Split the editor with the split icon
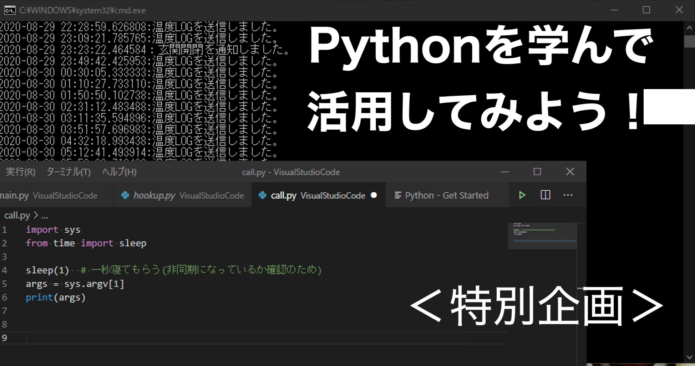Screen dimensions: 695x366 (545, 195)
